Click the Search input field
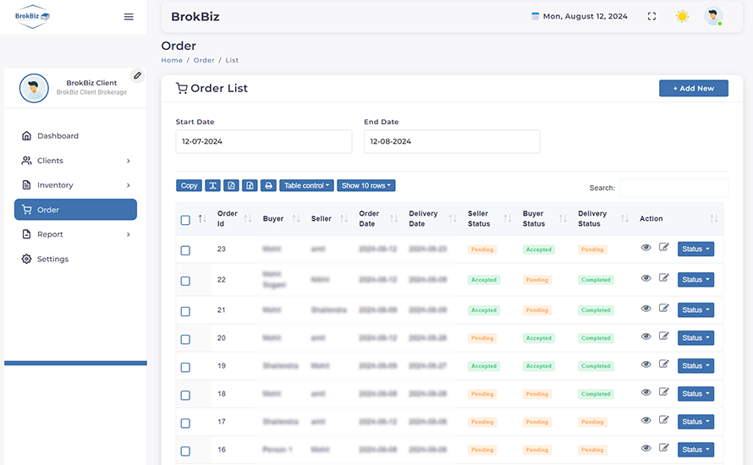The image size is (753, 465). tap(673, 188)
